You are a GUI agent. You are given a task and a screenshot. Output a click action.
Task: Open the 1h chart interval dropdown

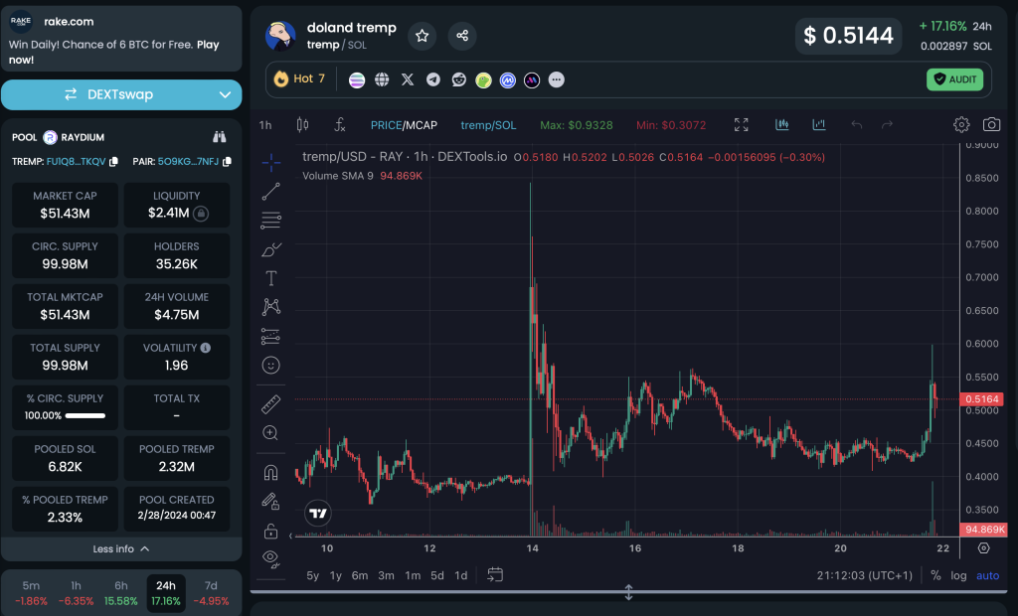[x=265, y=125]
